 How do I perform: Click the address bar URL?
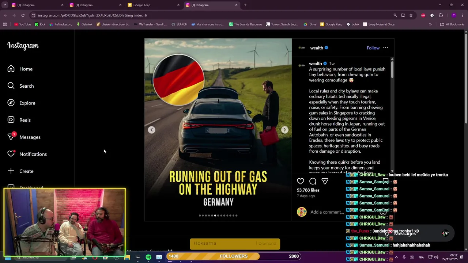93,15
